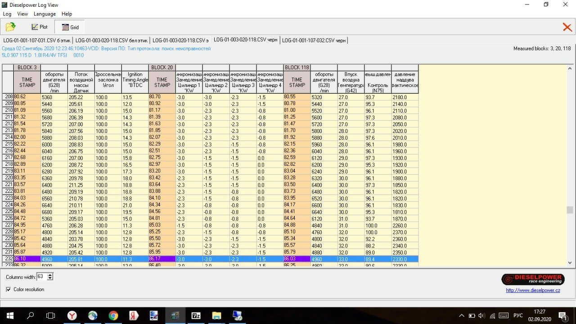Switch to tab LOG-01-001-107-031.CSV б этик
Screen dimensions: 576x324
pos(37,40)
